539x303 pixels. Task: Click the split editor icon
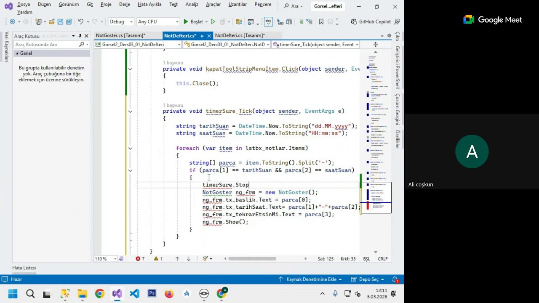(x=376, y=44)
